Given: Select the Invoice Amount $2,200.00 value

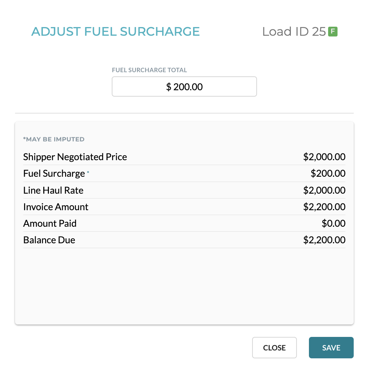Looking at the screenshot, I should click(x=324, y=207).
